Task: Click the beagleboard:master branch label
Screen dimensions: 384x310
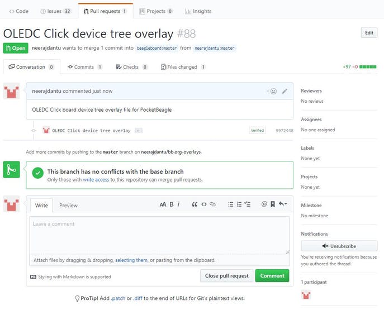Action: pyautogui.click(x=157, y=48)
